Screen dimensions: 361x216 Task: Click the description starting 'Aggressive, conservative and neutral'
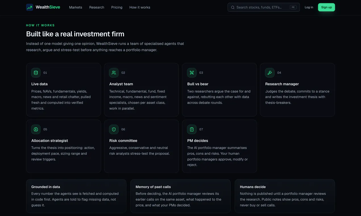point(140,151)
